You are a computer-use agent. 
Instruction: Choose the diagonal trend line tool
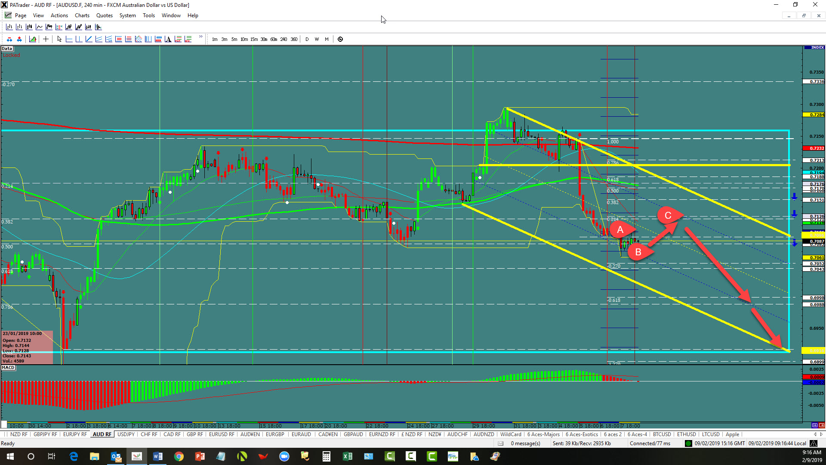click(x=89, y=39)
